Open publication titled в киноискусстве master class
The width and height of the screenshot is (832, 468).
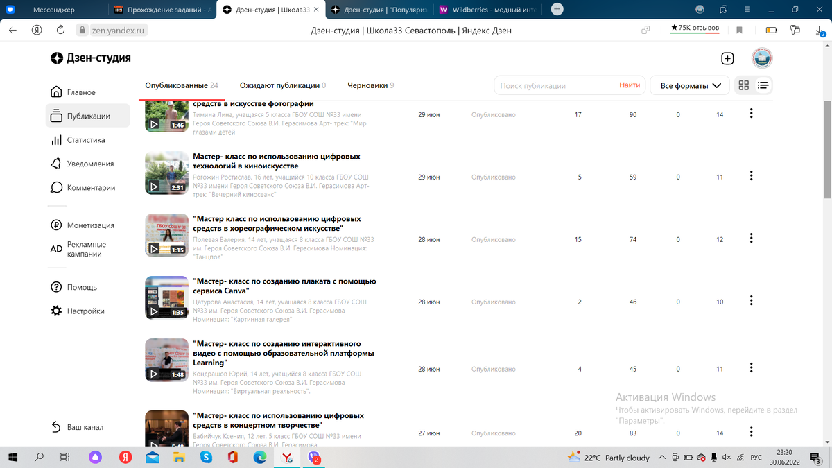coord(277,162)
